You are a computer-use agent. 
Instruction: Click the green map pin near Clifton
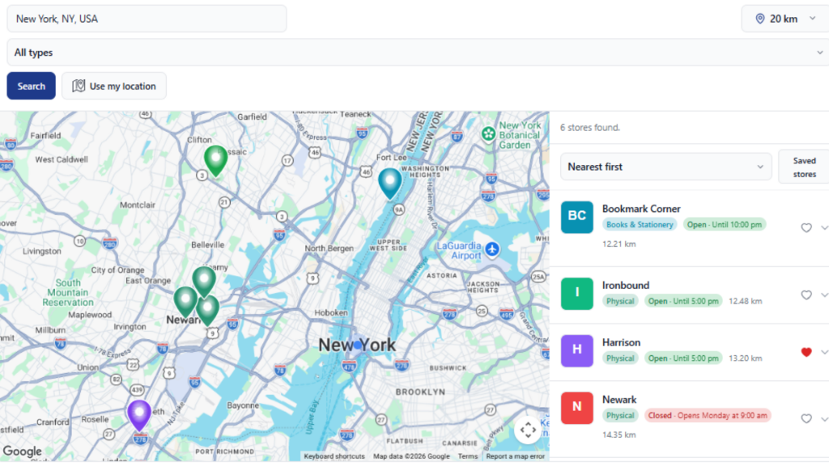click(215, 161)
